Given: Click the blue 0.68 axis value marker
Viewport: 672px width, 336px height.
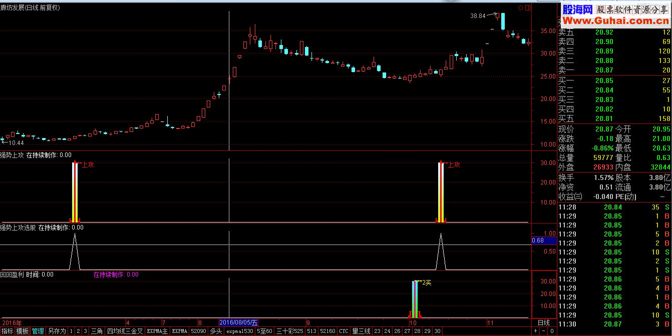Looking at the screenshot, I should tap(544, 240).
